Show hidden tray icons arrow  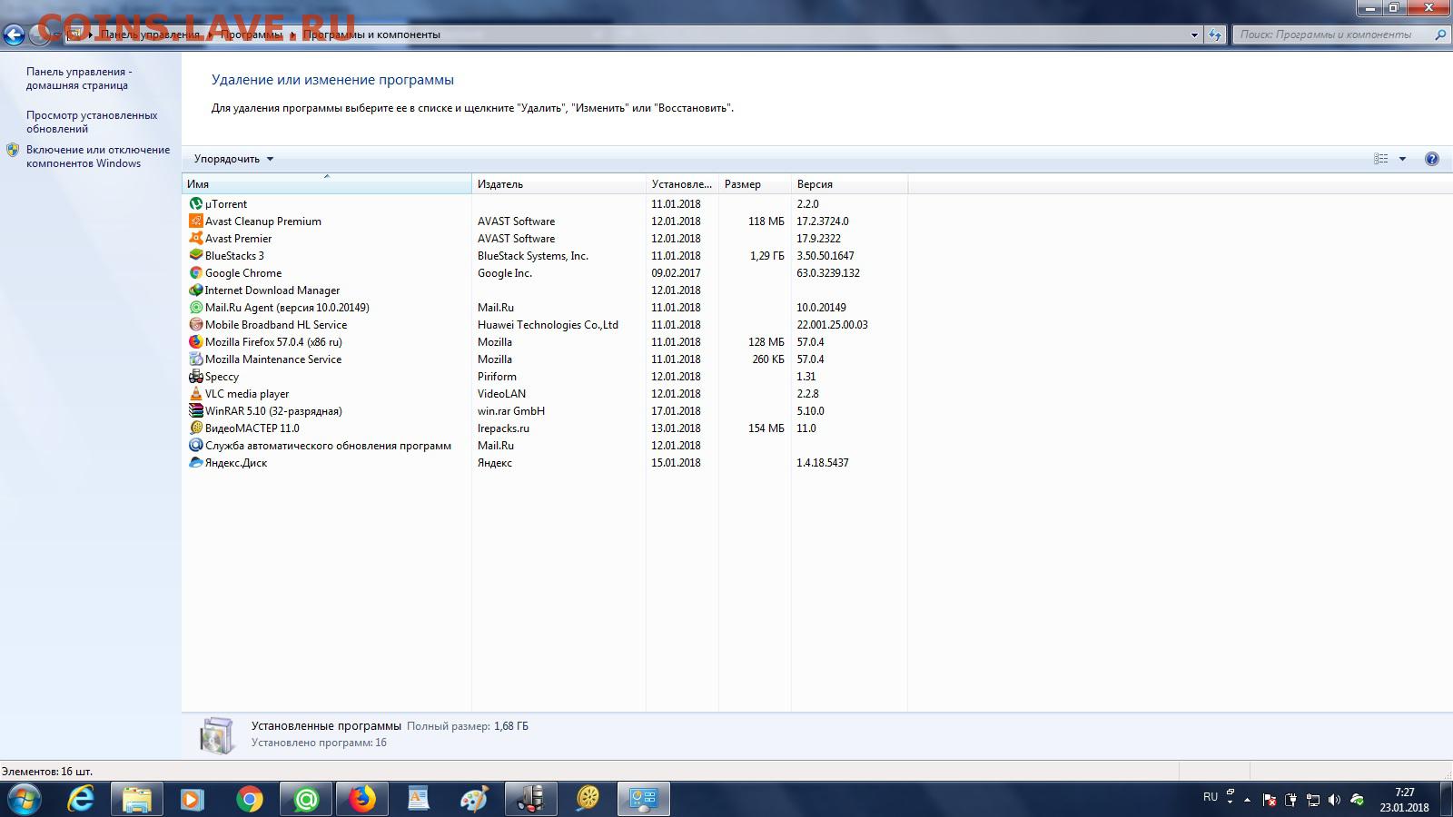(x=1247, y=800)
